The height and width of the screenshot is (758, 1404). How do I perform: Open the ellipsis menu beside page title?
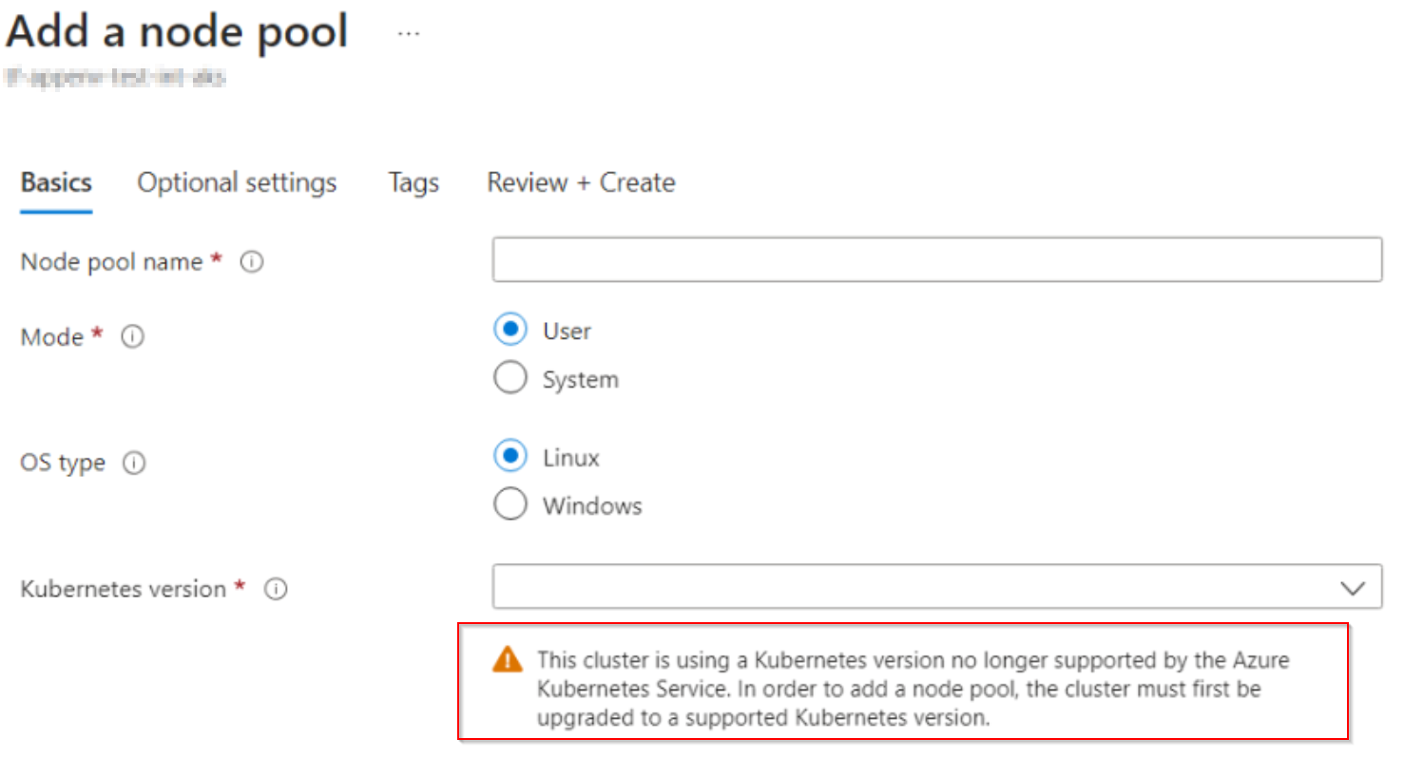pos(409,31)
